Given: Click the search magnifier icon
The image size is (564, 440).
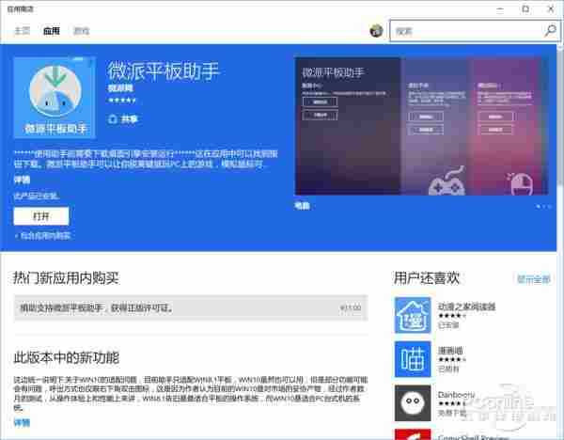Looking at the screenshot, I should (550, 31).
